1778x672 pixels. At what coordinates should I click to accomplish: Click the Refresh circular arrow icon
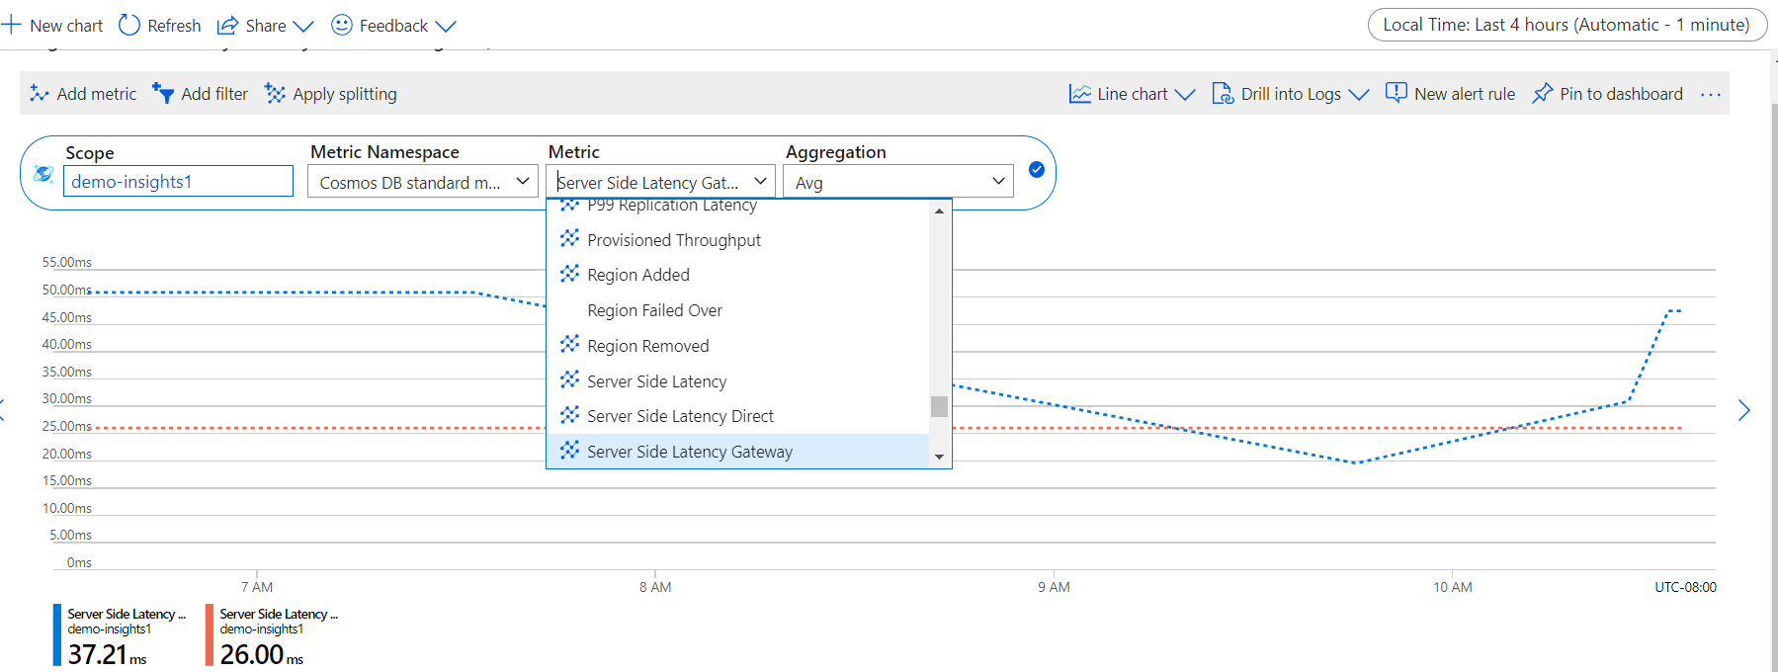point(129,25)
